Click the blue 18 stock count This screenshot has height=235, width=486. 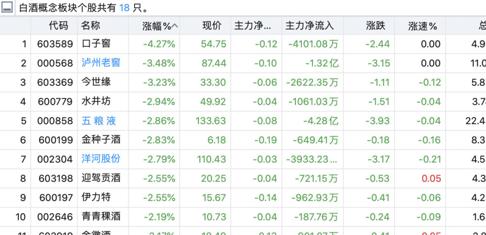[124, 8]
